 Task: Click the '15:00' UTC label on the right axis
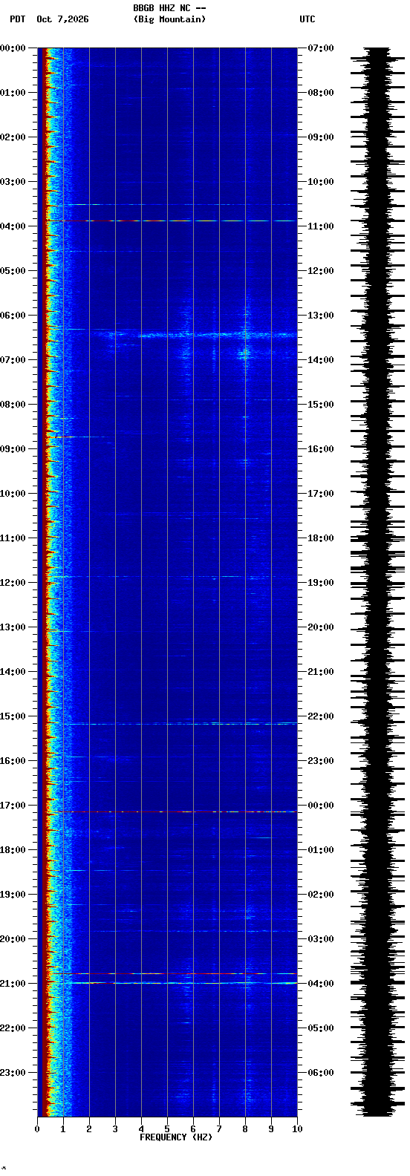[320, 405]
